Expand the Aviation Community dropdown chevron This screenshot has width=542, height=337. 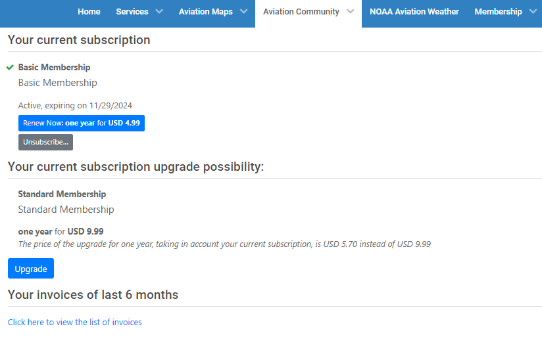[350, 11]
